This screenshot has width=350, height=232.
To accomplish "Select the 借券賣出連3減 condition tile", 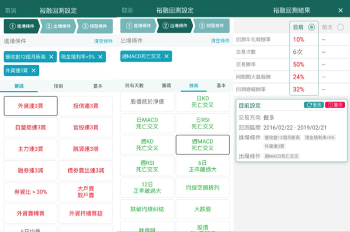I will (86, 170).
